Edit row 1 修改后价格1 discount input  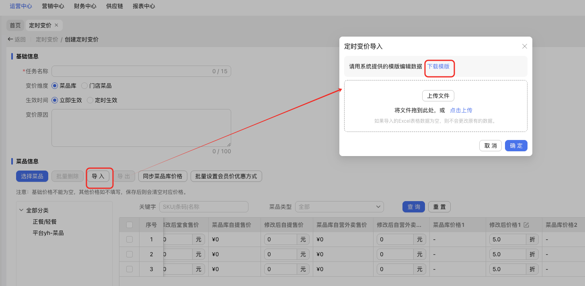(508, 239)
